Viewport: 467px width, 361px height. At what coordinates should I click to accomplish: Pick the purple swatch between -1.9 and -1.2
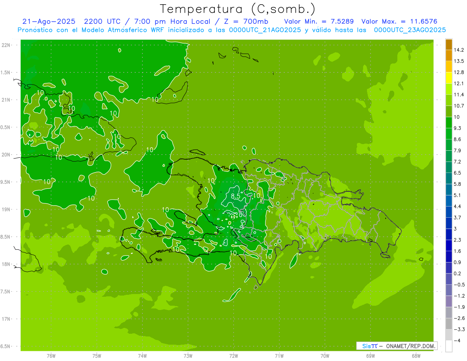[x=449, y=301]
